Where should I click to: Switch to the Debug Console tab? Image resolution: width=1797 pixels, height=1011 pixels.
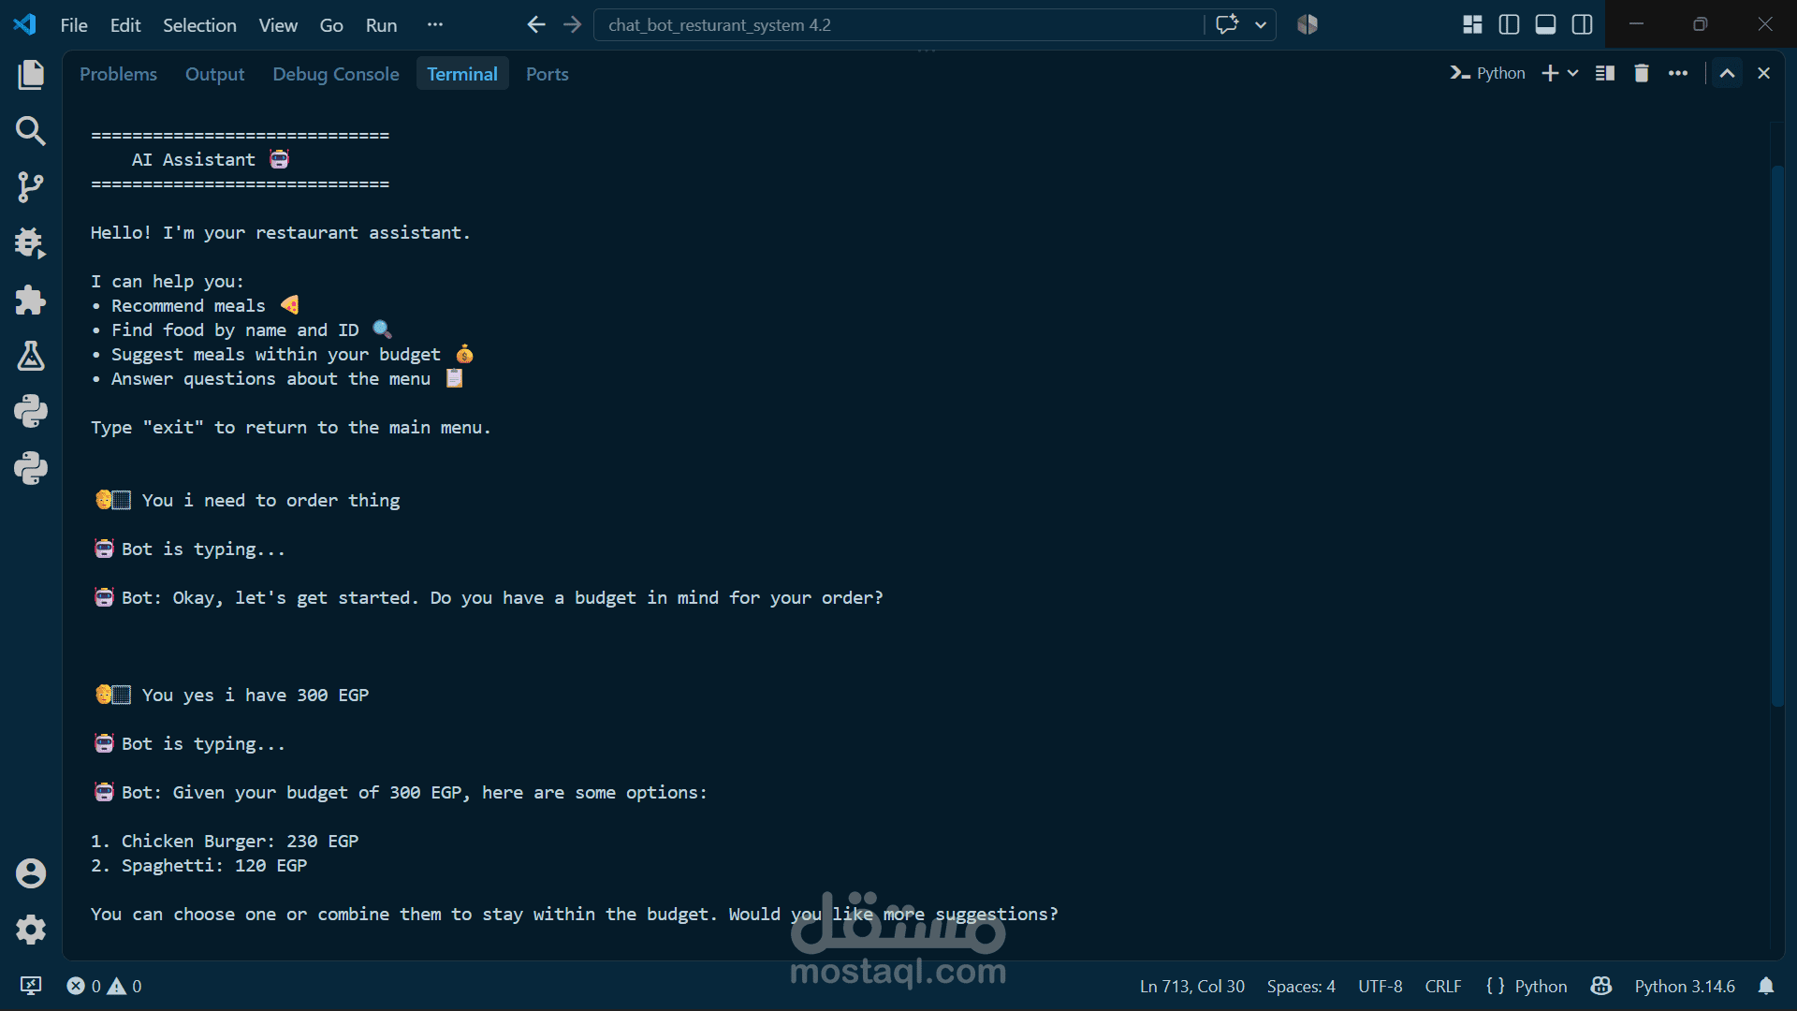[336, 74]
